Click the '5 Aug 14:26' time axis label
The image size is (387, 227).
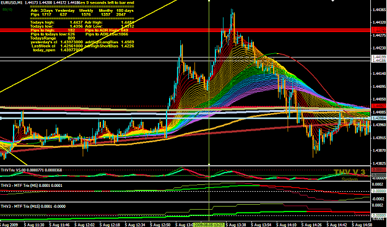[x=311, y=225]
